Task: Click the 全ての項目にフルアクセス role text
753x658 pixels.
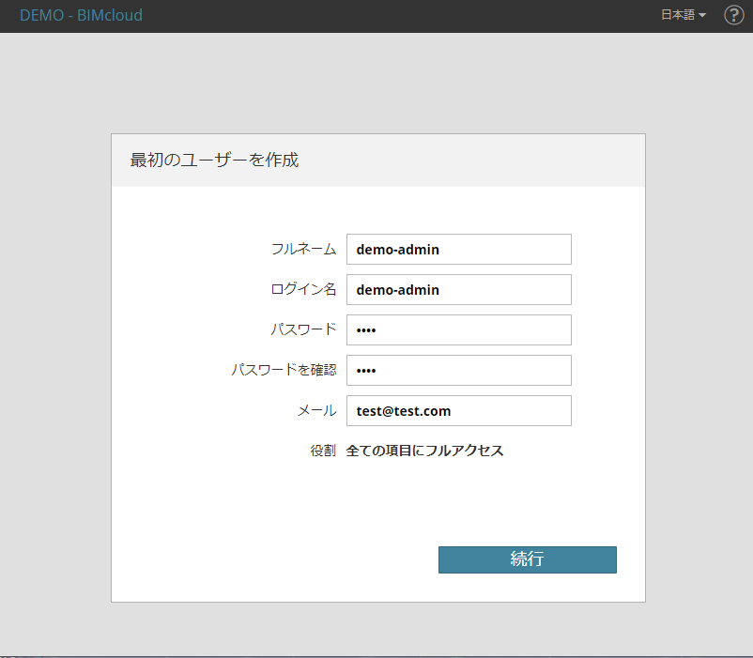Action: point(424,451)
